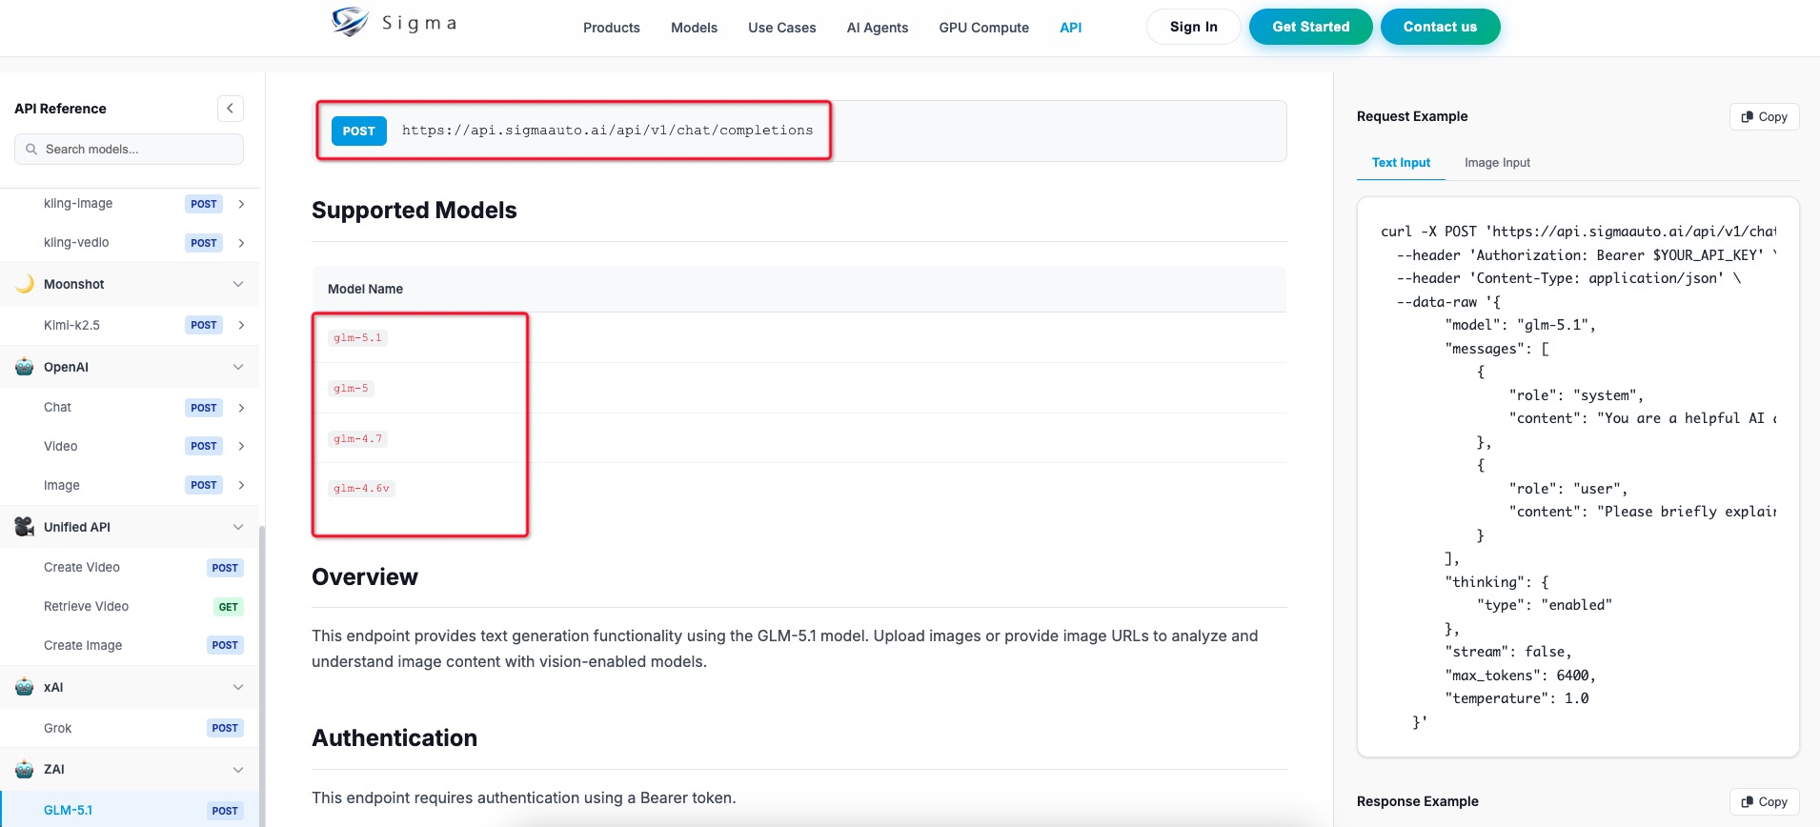This screenshot has height=827, width=1820.
Task: Open the kling-image arrow
Action: [x=241, y=204]
